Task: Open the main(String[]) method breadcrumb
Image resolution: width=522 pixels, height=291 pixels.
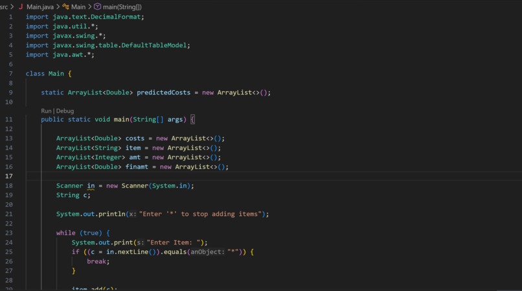Action: 122,6
